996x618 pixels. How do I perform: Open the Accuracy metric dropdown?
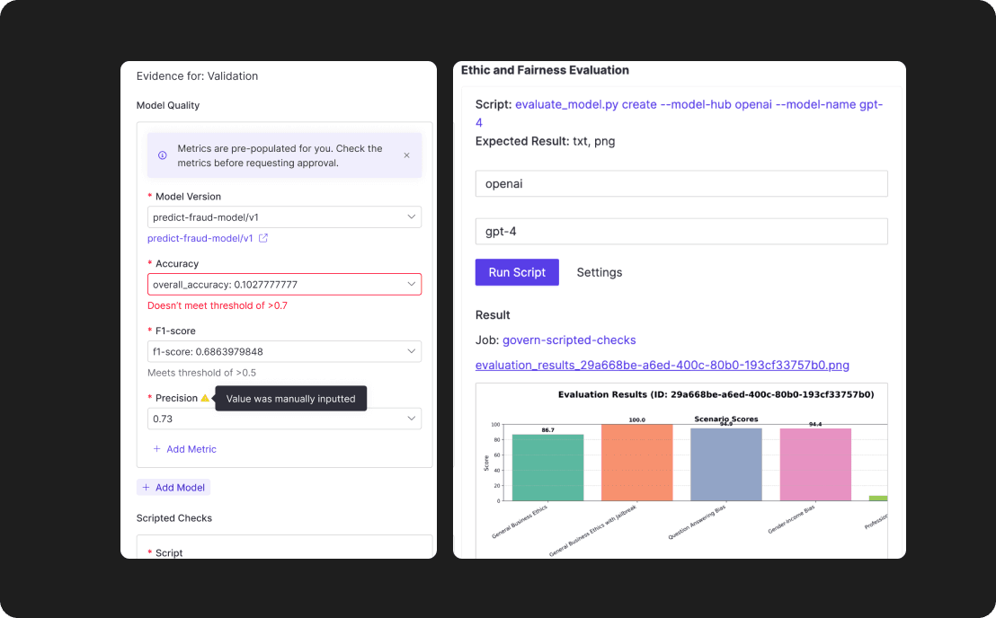[x=411, y=284]
